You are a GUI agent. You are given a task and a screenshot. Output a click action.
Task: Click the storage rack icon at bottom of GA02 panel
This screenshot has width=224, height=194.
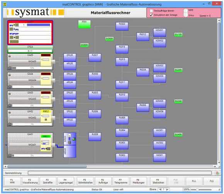tap(10, 124)
